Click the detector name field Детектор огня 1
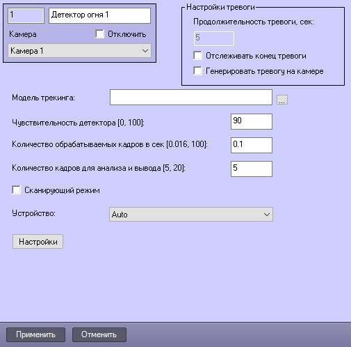 coord(99,15)
